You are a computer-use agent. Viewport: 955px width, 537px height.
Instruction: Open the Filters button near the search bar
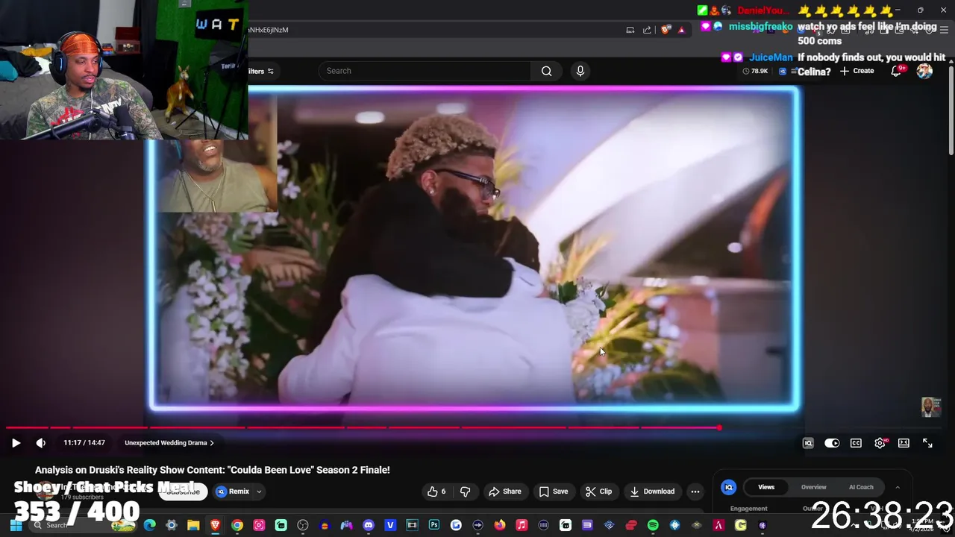click(x=260, y=71)
